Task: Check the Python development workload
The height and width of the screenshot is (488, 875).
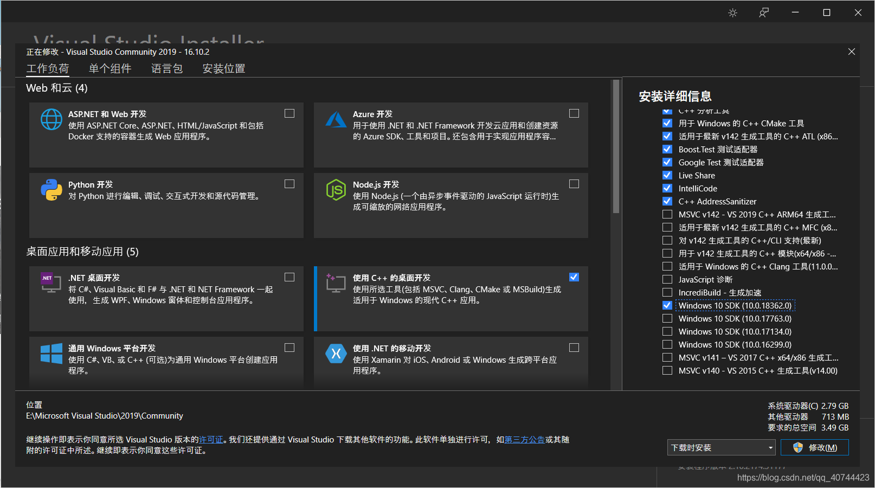Action: tap(289, 184)
